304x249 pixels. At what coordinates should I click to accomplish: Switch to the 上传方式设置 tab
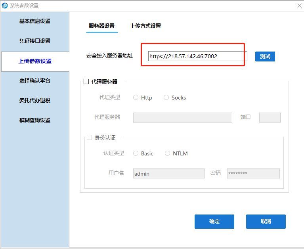[145, 26]
